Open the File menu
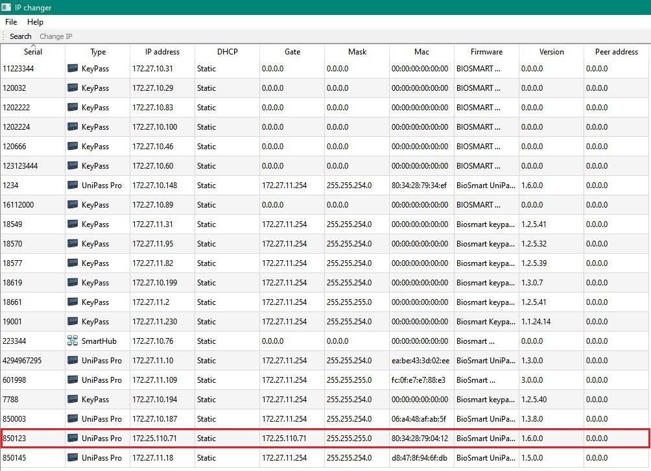 (11, 22)
